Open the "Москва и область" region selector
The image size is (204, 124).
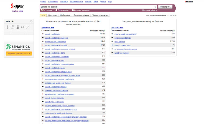(149, 10)
